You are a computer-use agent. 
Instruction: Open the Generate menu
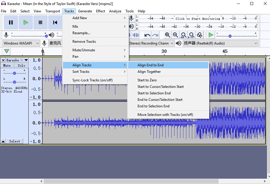[x=85, y=11]
